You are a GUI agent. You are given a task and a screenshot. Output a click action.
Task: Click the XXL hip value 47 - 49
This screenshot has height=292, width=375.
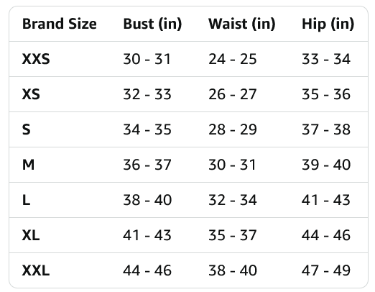tap(326, 270)
